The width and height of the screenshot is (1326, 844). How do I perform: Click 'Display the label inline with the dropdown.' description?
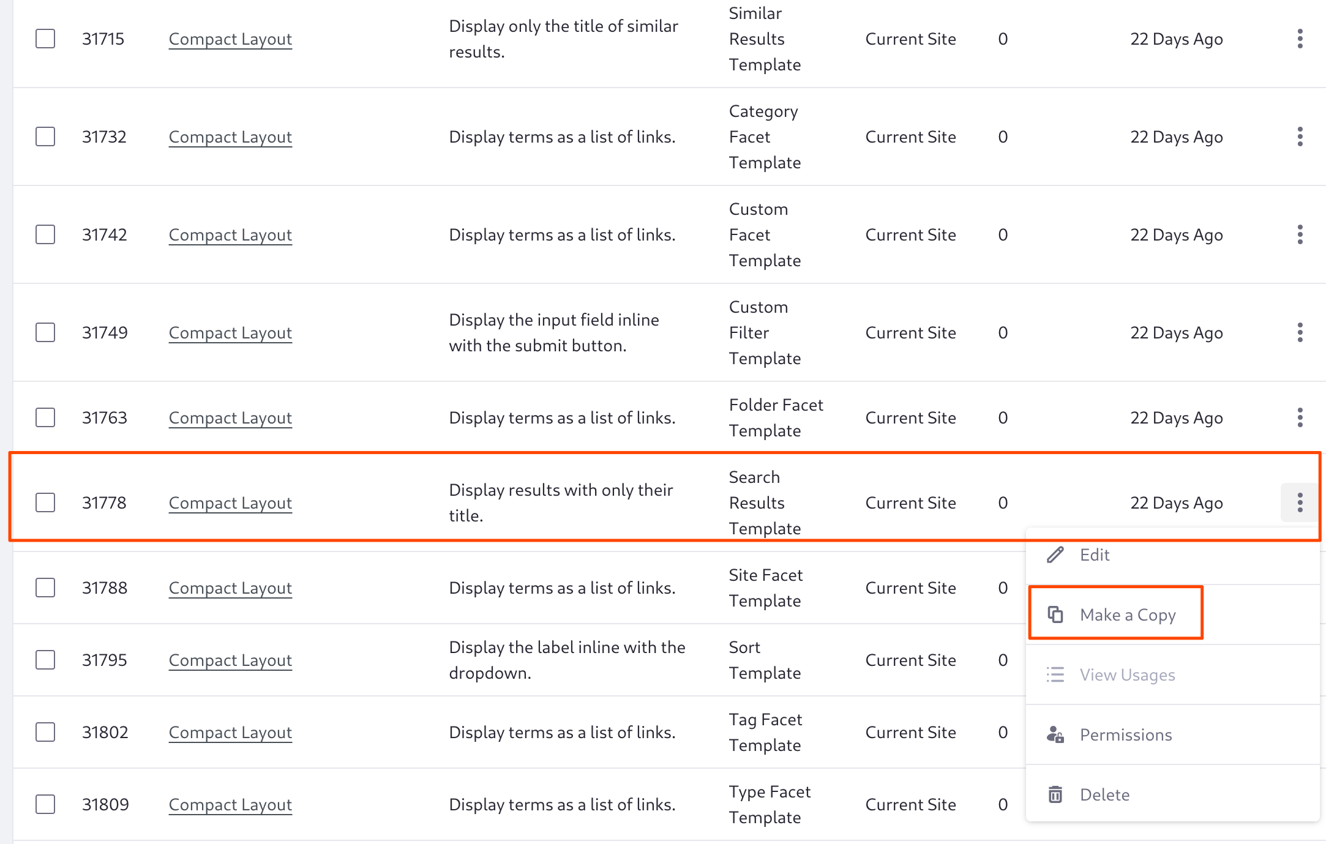[x=567, y=660]
